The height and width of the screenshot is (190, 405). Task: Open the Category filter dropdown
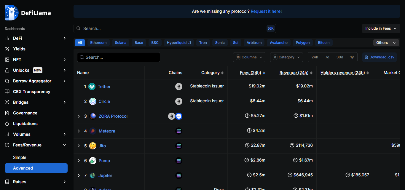click(x=286, y=57)
